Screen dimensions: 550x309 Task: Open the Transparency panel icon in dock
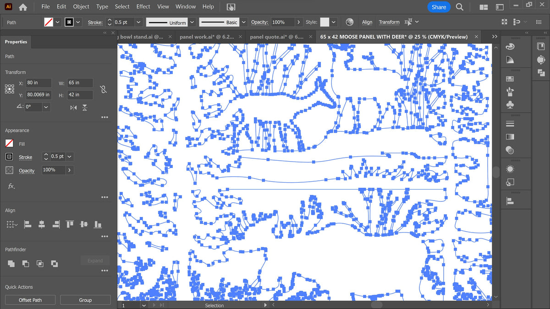[510, 150]
